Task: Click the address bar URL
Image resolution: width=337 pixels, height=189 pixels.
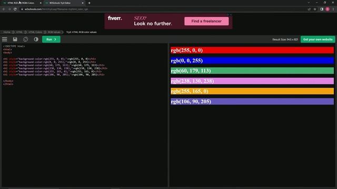Action: tap(56, 9)
